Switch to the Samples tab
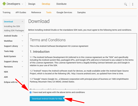This screenshot has width=138, height=106. [81, 12]
